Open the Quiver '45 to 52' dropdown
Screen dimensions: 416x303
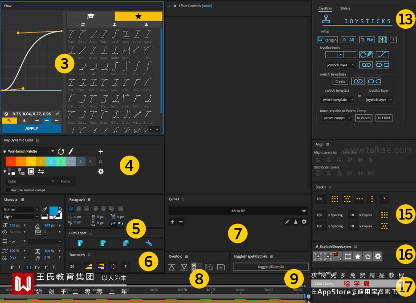coord(238,211)
